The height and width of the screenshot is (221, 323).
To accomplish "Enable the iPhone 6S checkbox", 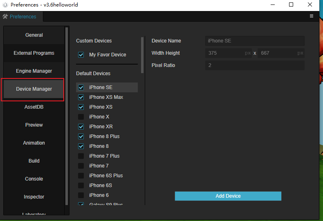I will 81,185.
